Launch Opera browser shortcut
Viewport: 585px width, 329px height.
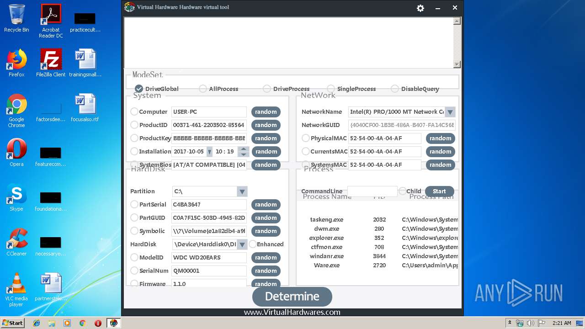pyautogui.click(x=16, y=153)
